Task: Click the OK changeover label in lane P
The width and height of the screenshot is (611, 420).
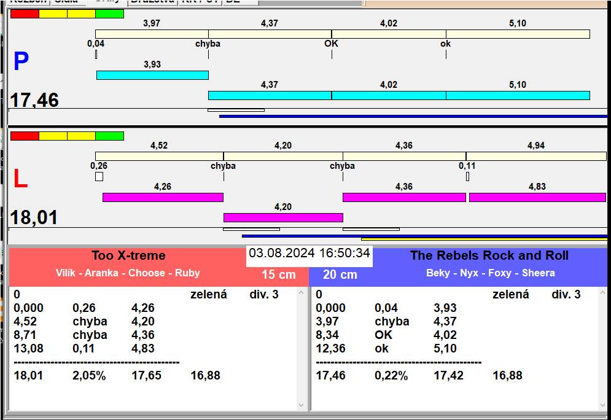Action: coord(331,43)
